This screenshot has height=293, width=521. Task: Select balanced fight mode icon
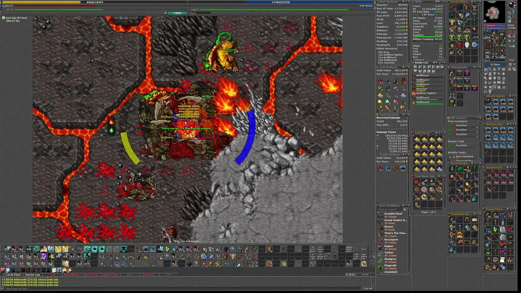tap(510, 36)
